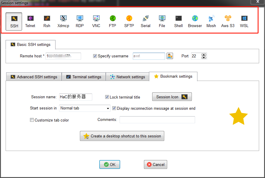265x178 pixels.
Task: Pick the Shell session icon
Action: coord(178,21)
